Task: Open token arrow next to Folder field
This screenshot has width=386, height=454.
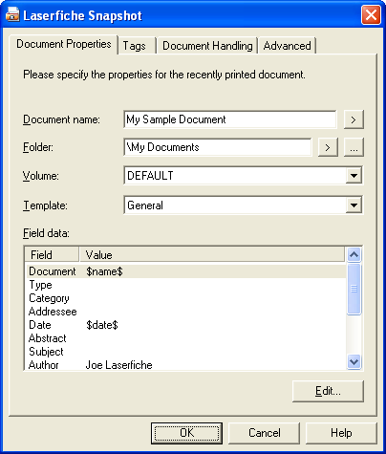Action: coord(328,147)
